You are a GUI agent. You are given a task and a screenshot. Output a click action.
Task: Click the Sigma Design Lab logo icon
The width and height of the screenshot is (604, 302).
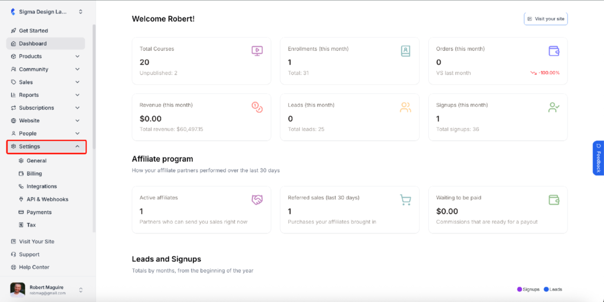(13, 12)
